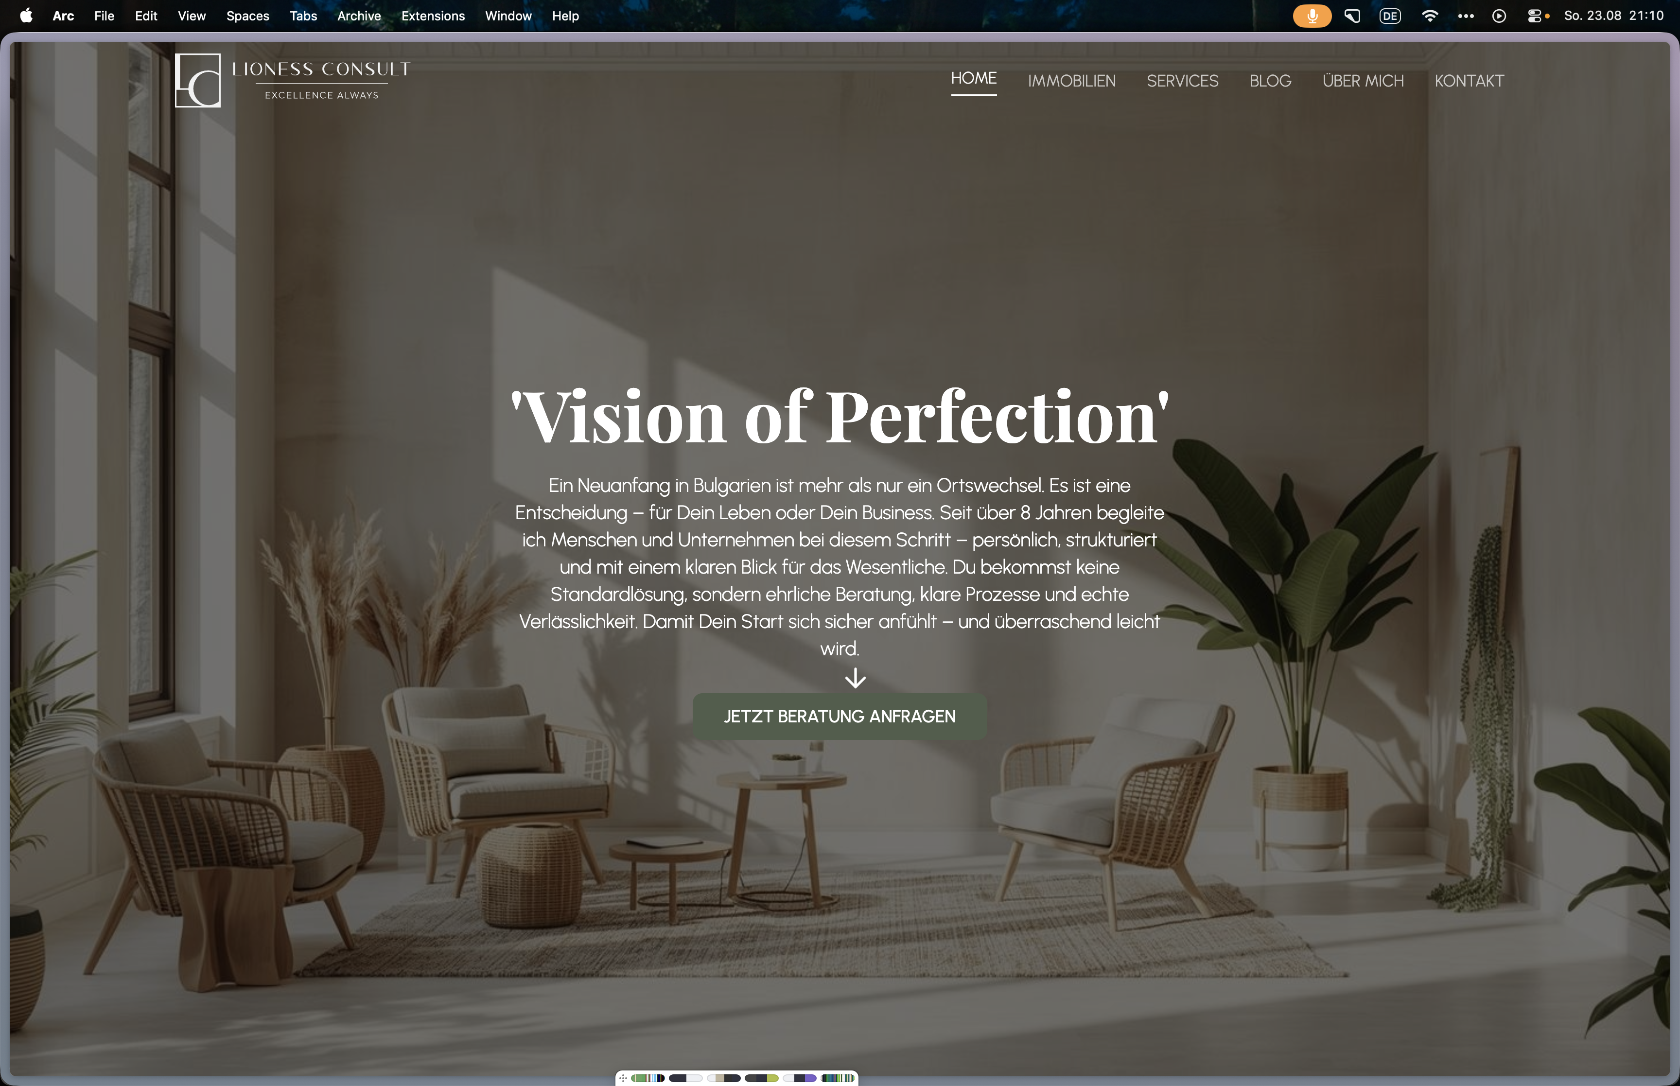Click the menu bar date and time
The height and width of the screenshot is (1086, 1680).
(1614, 16)
